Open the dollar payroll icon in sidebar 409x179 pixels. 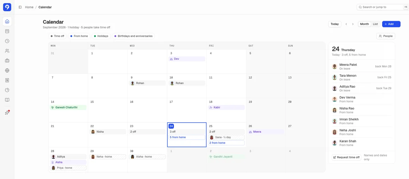click(7, 80)
